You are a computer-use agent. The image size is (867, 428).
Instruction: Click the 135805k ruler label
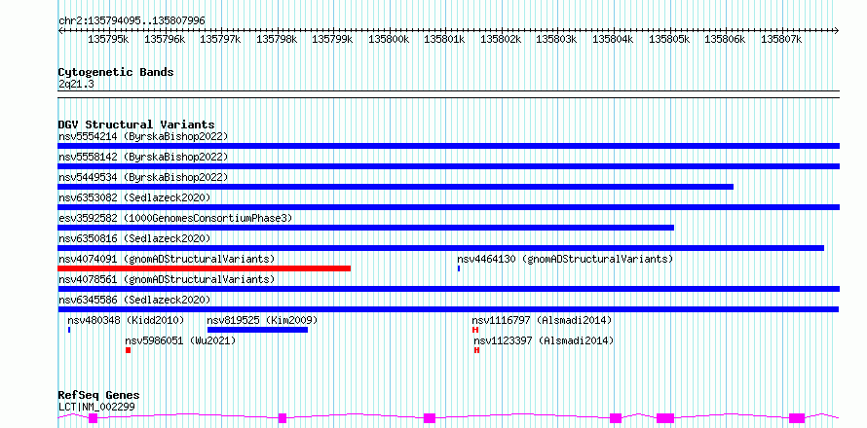click(669, 39)
